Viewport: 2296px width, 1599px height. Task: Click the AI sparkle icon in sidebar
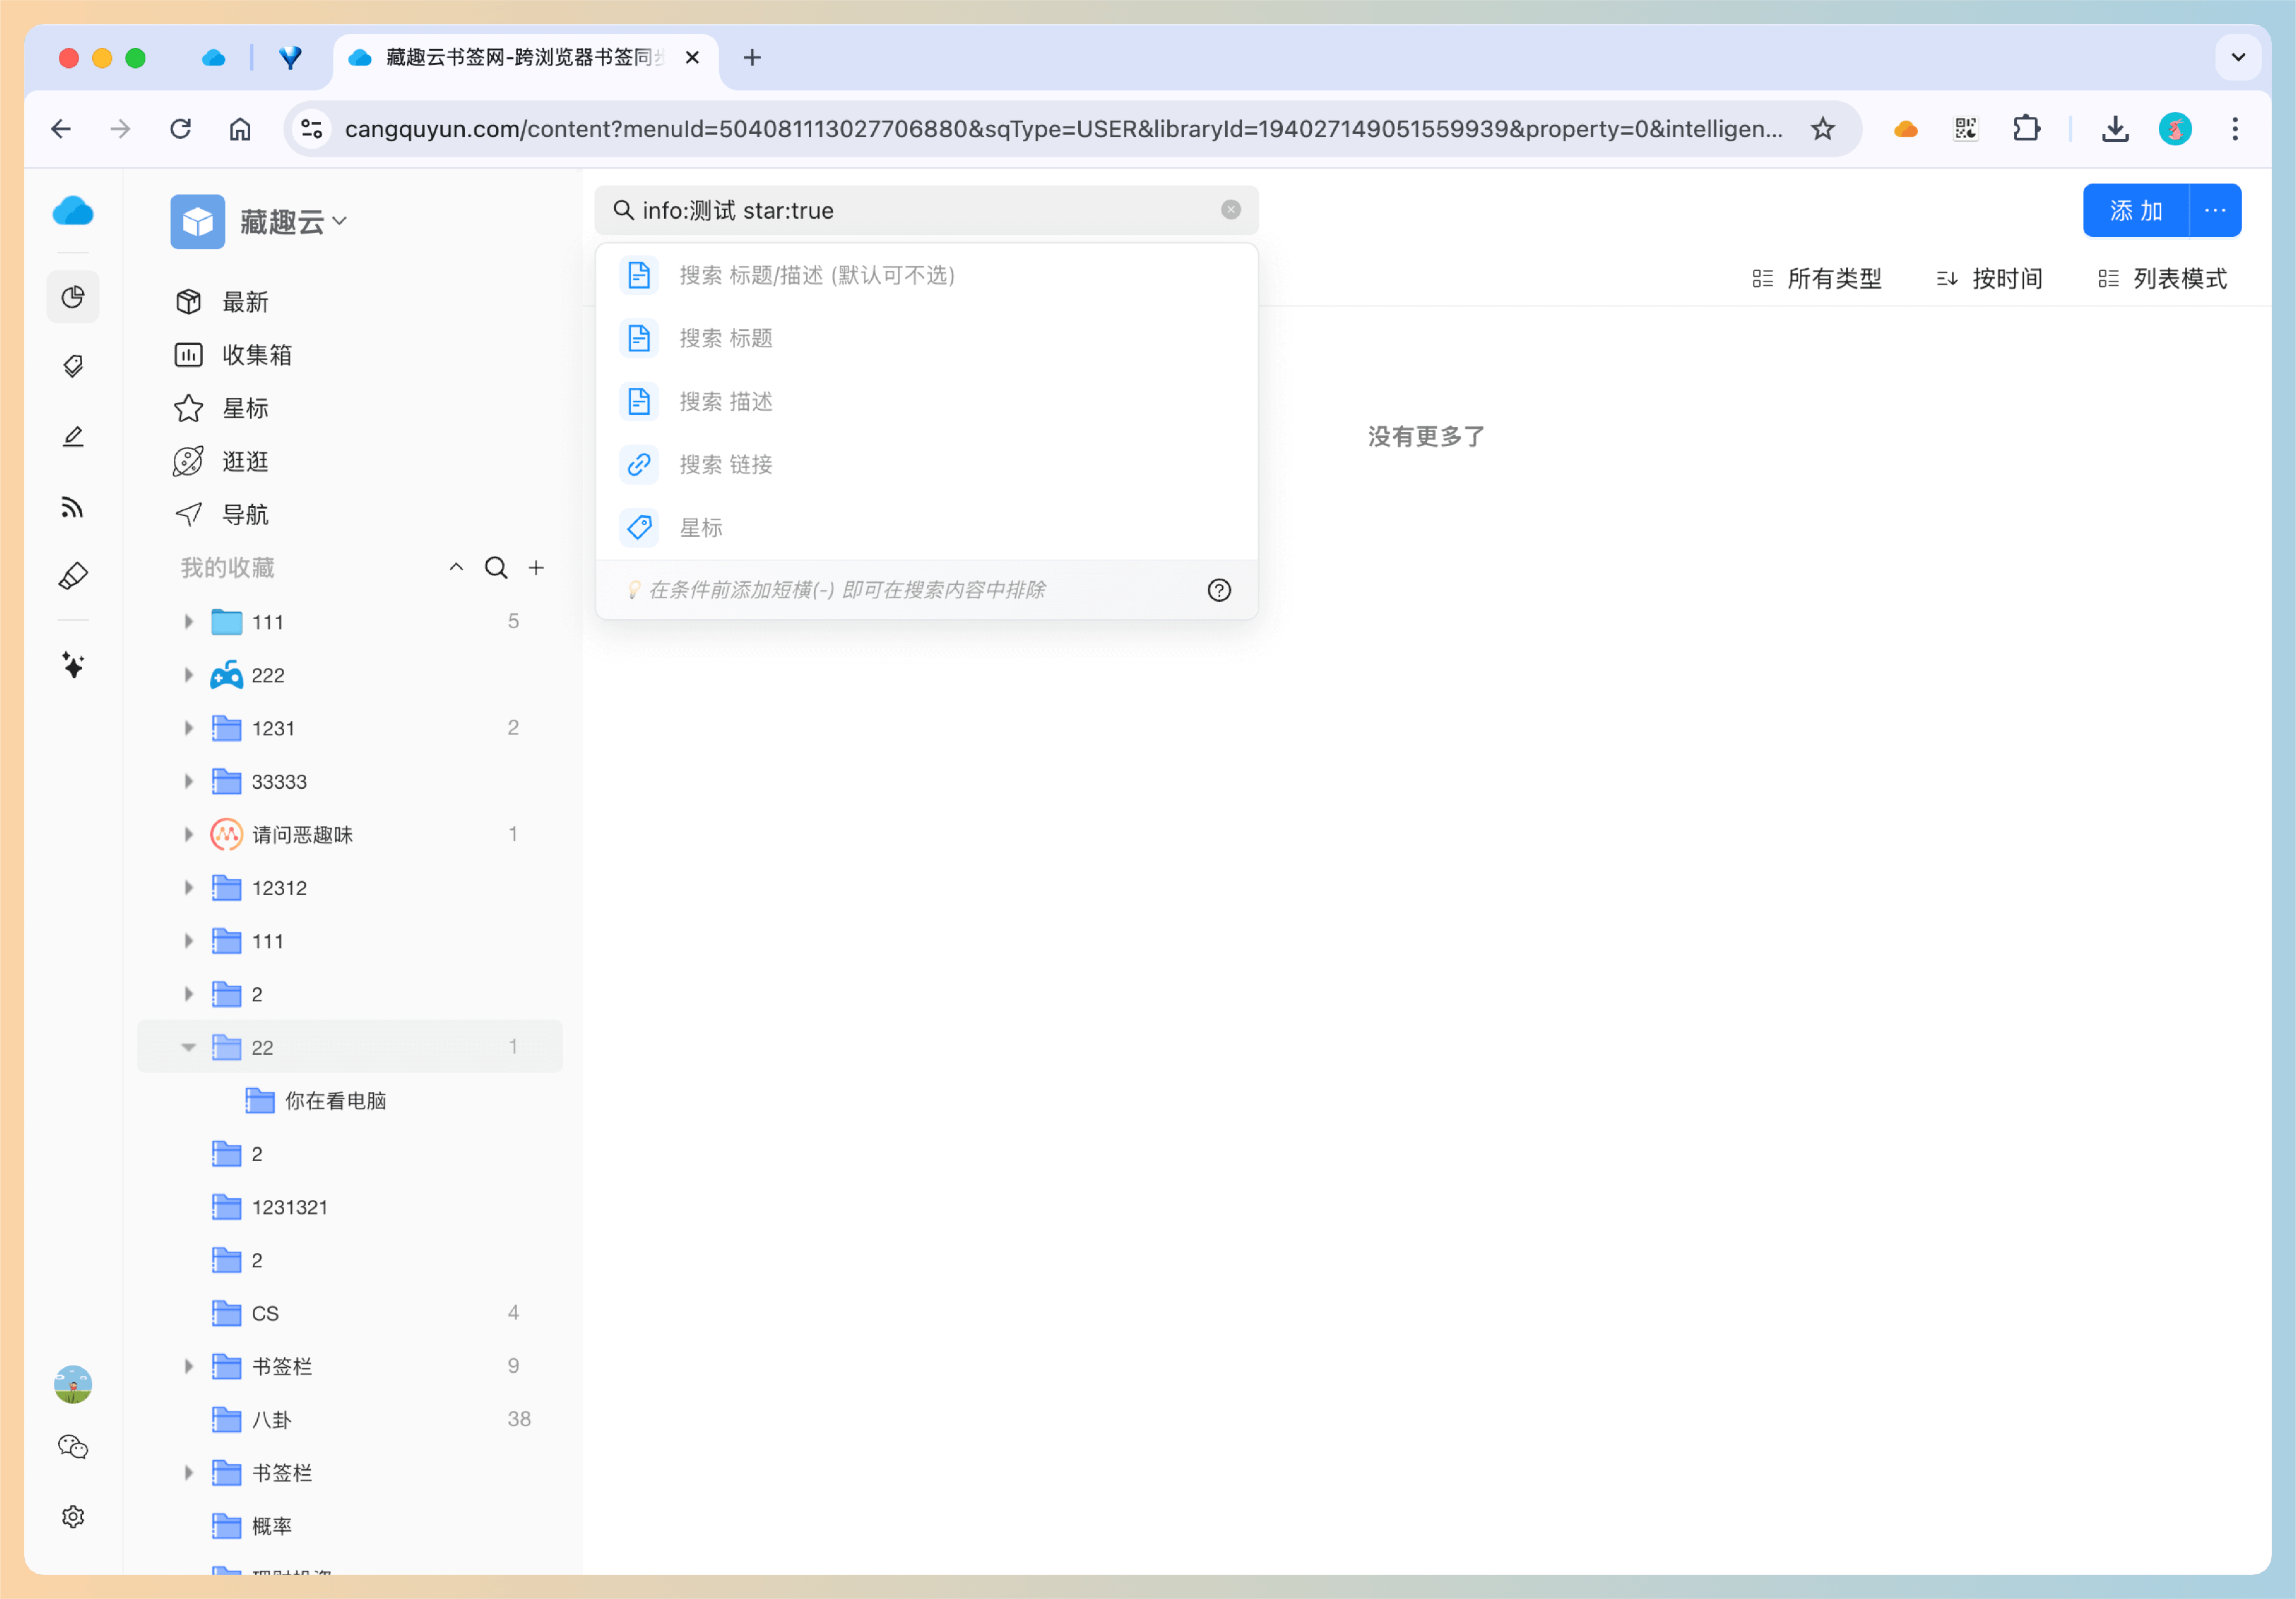point(72,665)
